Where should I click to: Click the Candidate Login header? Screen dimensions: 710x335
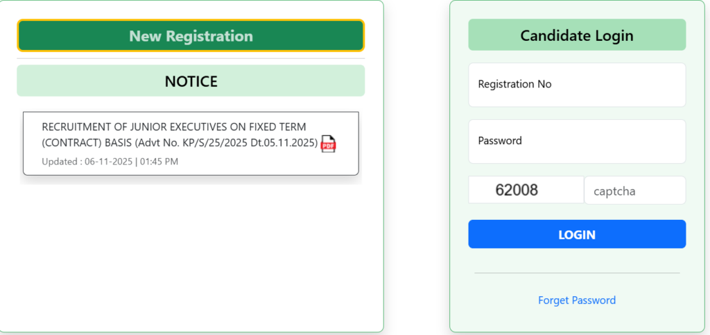point(577,35)
